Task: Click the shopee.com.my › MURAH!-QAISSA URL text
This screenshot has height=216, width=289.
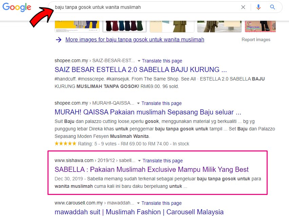Action: click(x=94, y=103)
